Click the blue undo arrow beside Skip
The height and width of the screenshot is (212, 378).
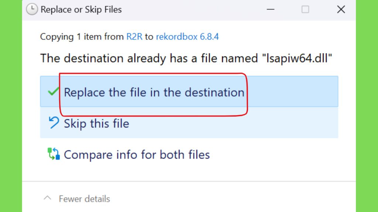tap(54, 123)
